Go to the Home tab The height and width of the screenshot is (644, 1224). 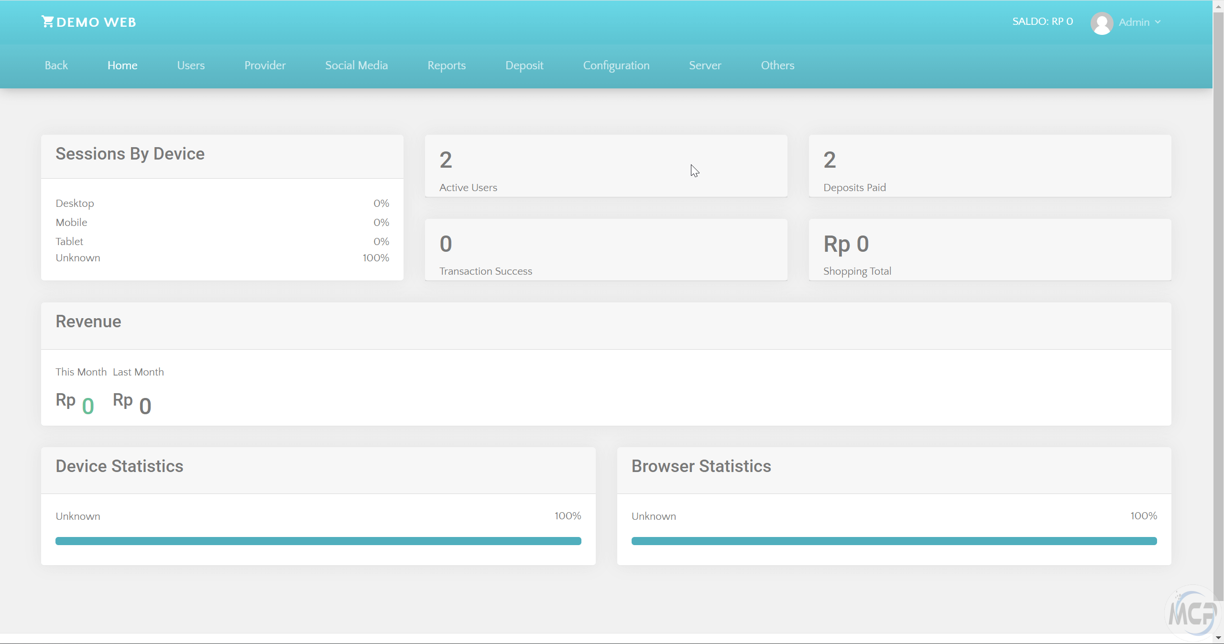[122, 65]
